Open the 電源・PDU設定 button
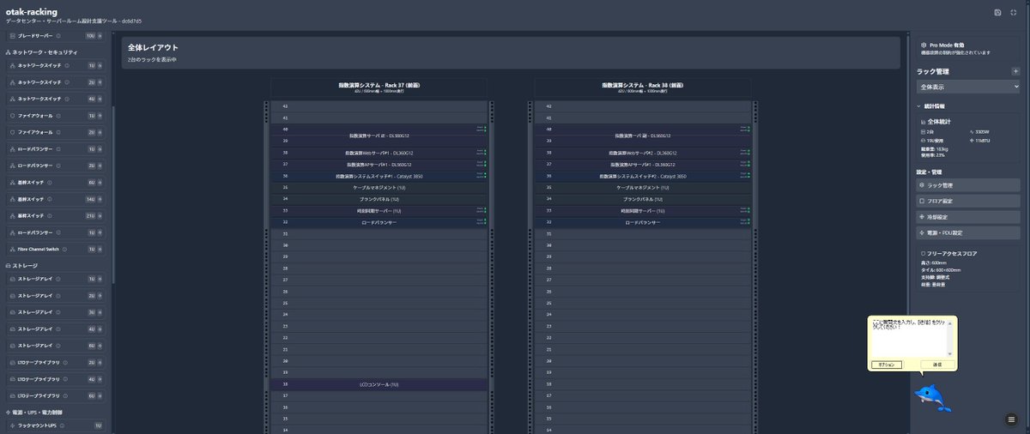 pyautogui.click(x=968, y=232)
